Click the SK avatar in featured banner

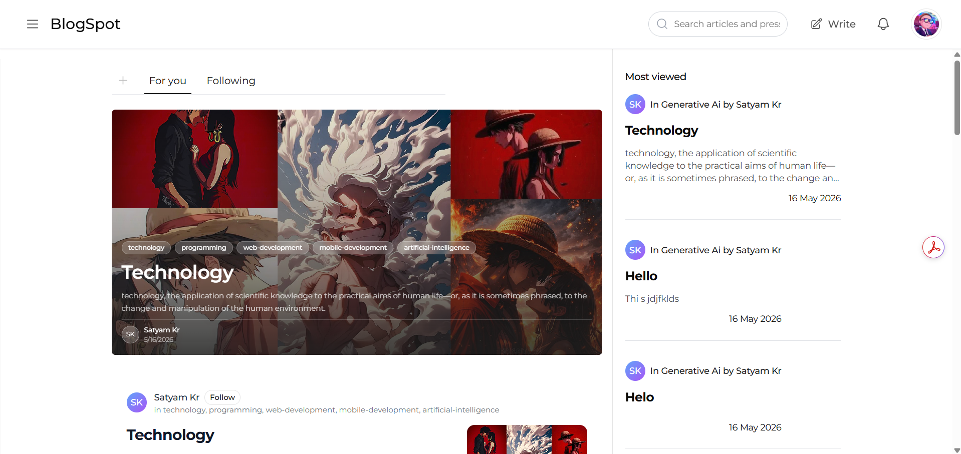point(130,334)
